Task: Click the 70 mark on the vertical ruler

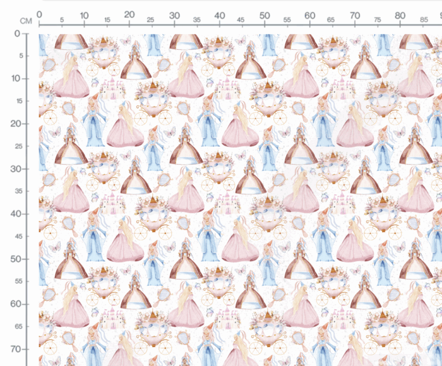Action: tap(16, 349)
